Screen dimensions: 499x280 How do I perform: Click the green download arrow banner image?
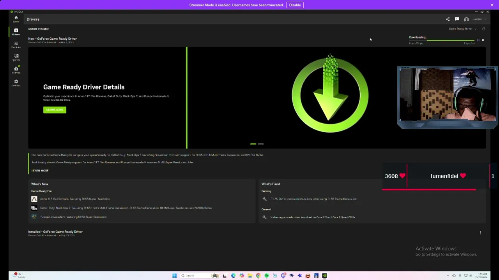click(330, 94)
